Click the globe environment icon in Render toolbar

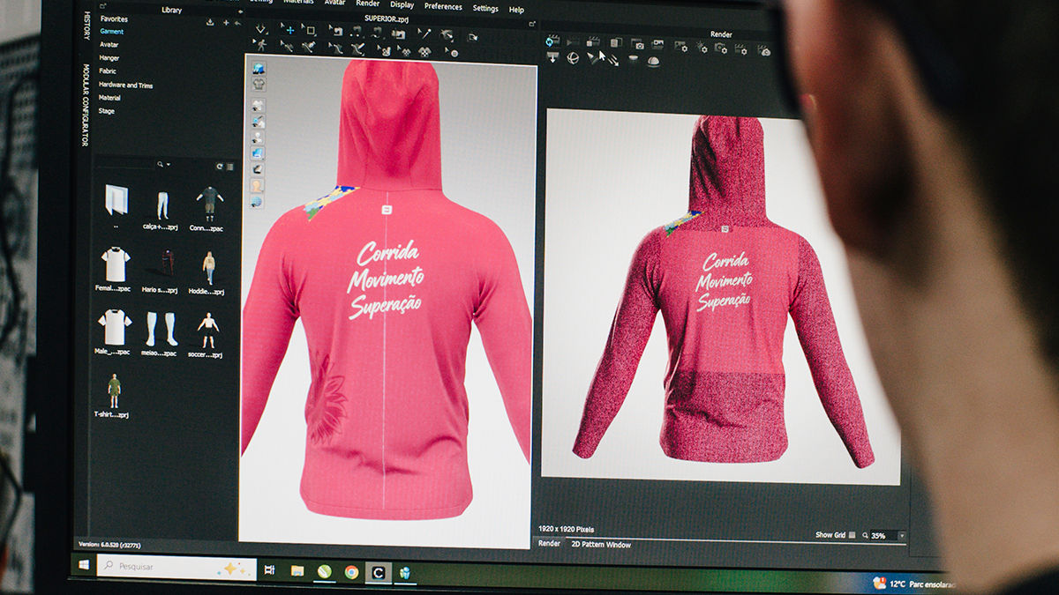(x=573, y=58)
